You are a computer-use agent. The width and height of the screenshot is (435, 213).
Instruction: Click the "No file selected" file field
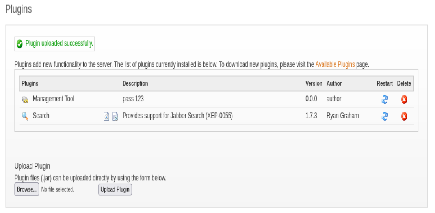pyautogui.click(x=58, y=189)
